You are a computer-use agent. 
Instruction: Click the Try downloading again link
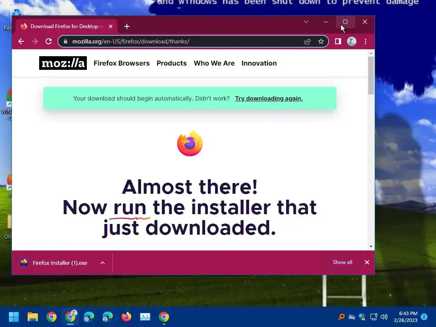tap(269, 98)
